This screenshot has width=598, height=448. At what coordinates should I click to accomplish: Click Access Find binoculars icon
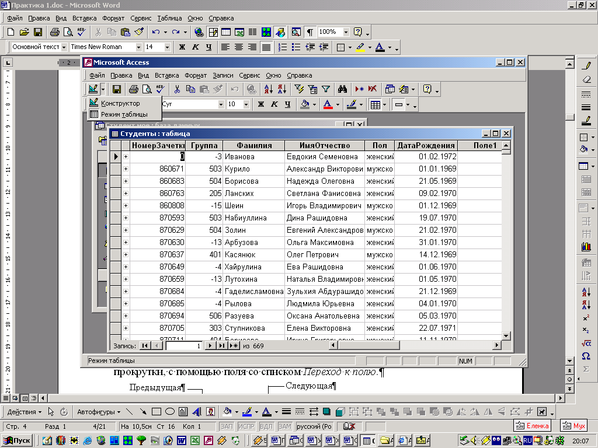pos(342,89)
